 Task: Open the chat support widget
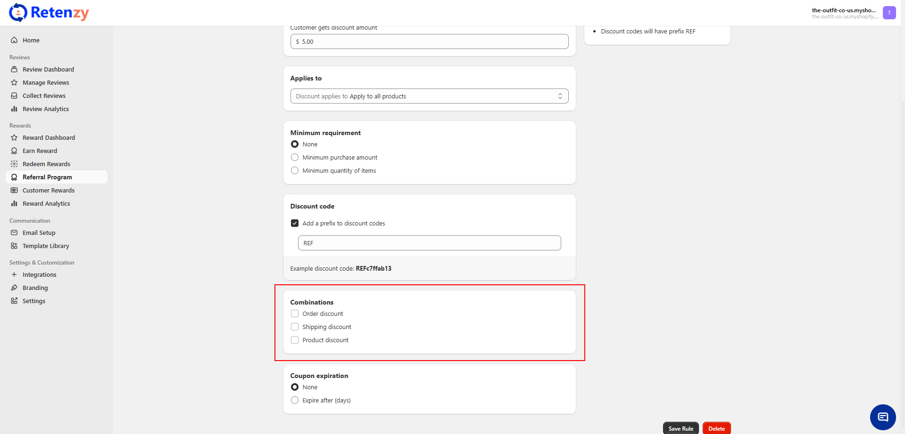(x=882, y=417)
